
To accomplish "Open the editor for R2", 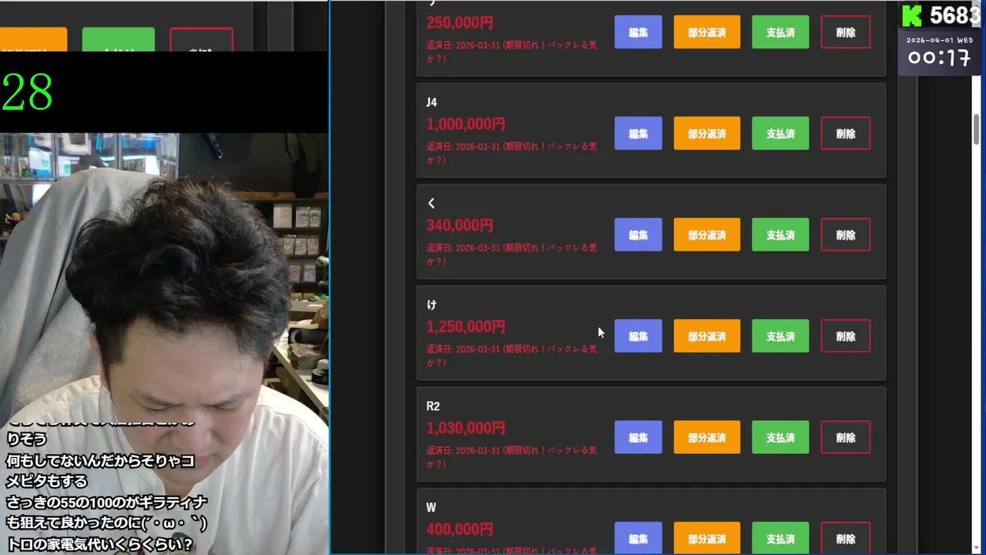I will pyautogui.click(x=638, y=437).
